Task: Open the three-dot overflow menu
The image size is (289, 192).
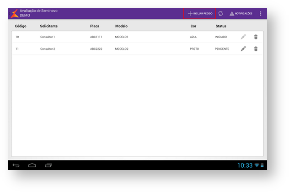Action: point(261,13)
